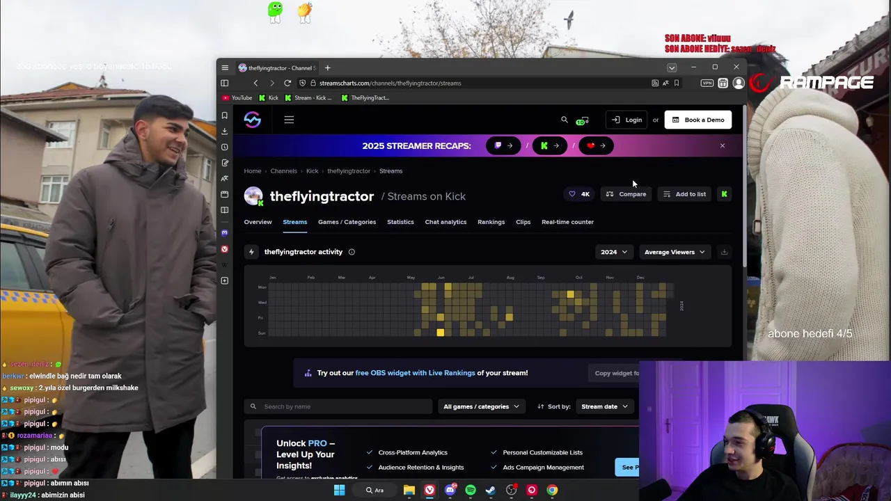This screenshot has width=891, height=501.
Task: Click the green Kick channel icon button
Action: pos(724,194)
